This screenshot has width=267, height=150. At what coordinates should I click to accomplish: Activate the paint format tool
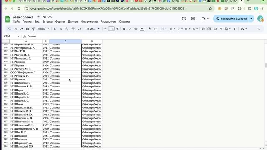(x=33, y=29)
